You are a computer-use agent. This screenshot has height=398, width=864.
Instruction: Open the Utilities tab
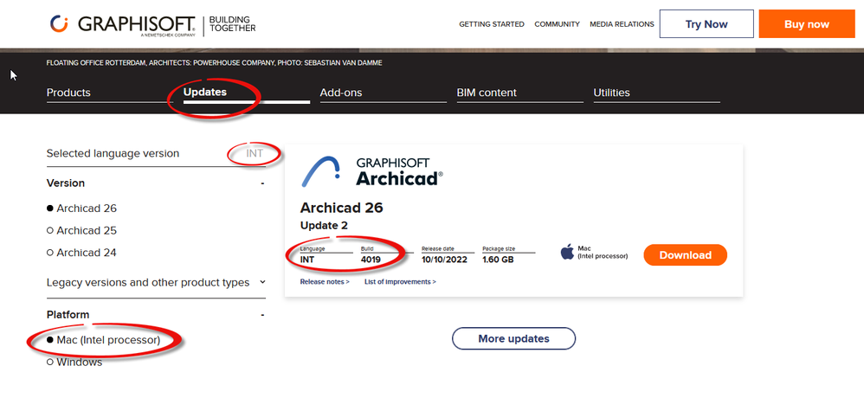[x=656, y=93]
